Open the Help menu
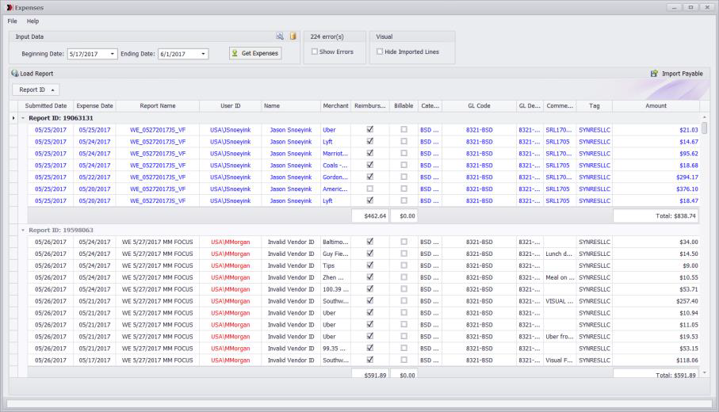 tap(33, 21)
